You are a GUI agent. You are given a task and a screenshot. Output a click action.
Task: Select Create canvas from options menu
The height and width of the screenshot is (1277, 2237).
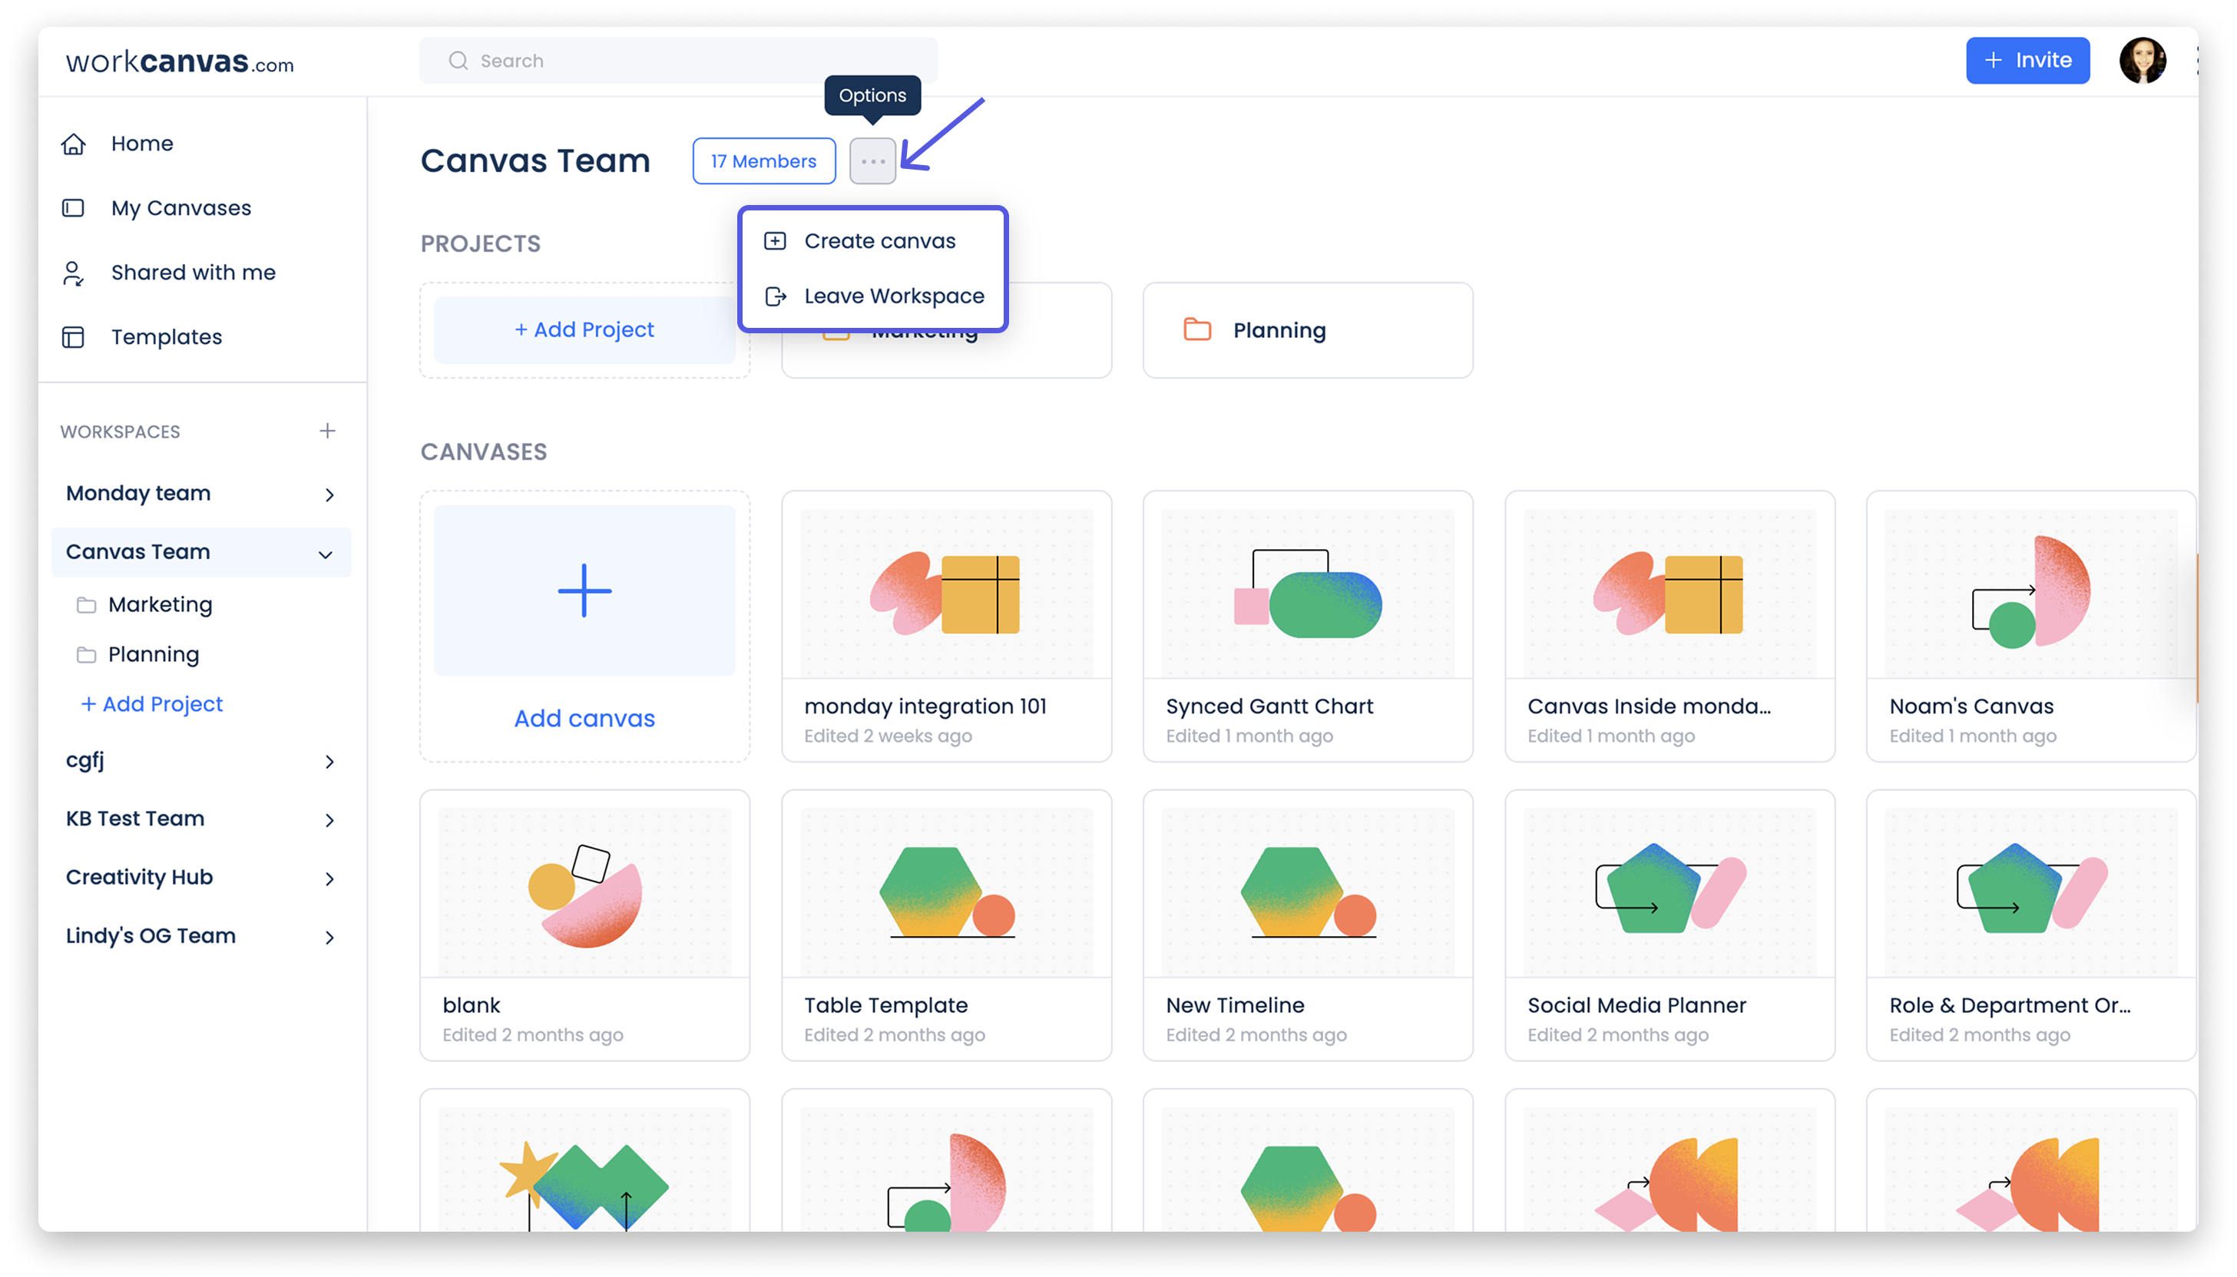tap(872, 240)
